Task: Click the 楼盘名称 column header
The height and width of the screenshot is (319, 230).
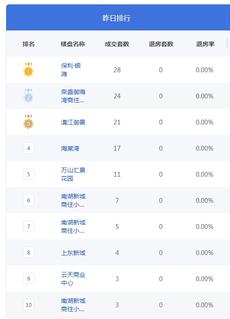Action: point(73,44)
